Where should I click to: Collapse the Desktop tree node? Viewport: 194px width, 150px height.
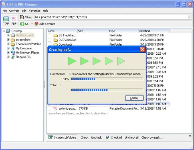click(4, 31)
